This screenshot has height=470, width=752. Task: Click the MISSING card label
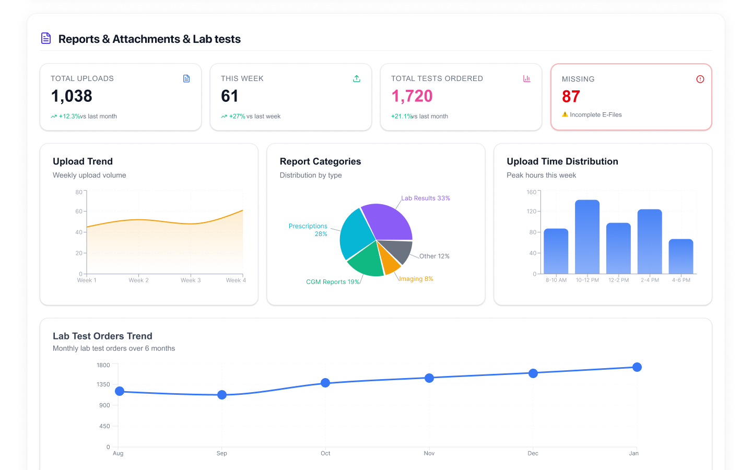578,79
